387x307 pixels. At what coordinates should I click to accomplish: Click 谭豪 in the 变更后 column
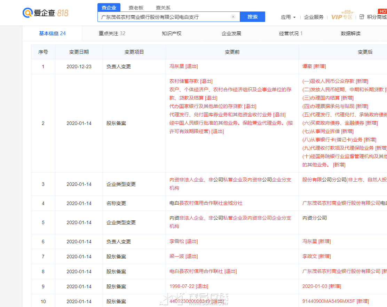click(x=307, y=66)
